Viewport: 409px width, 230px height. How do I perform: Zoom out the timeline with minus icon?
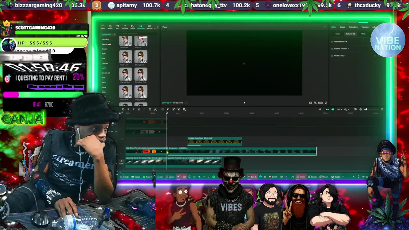pyautogui.click(x=361, y=109)
